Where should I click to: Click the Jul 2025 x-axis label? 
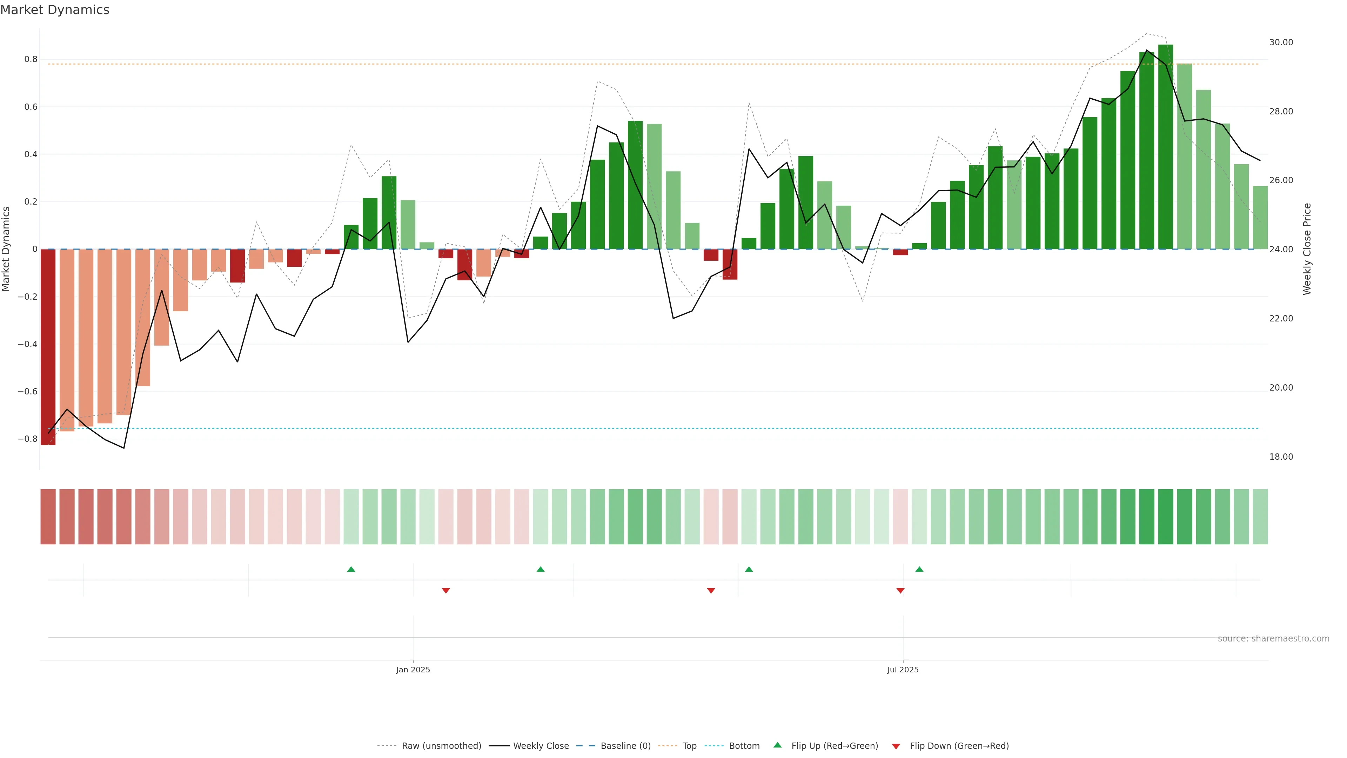point(903,670)
